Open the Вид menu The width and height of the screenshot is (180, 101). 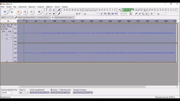tap(15, 7)
